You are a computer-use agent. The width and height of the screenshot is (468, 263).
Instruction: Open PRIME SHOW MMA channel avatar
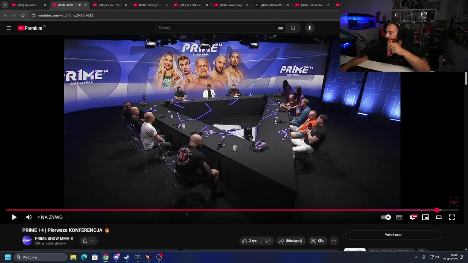click(27, 240)
